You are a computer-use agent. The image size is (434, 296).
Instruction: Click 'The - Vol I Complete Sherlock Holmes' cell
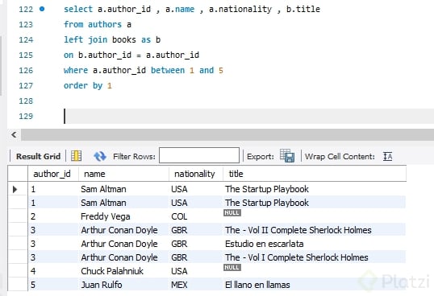coord(315,257)
